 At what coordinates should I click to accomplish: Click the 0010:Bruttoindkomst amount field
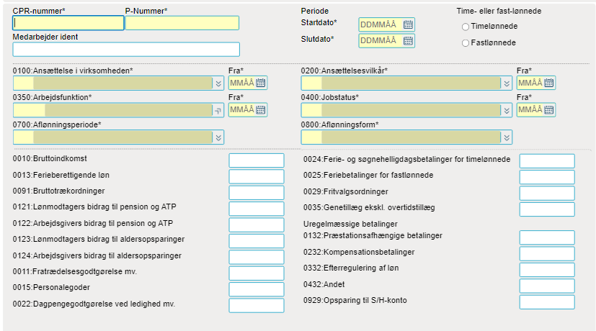pos(256,160)
